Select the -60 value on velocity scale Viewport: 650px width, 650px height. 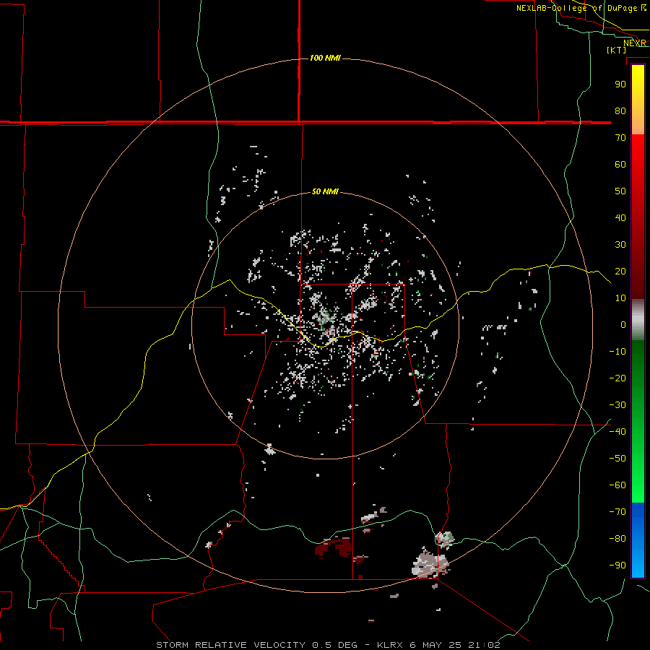[x=617, y=485]
